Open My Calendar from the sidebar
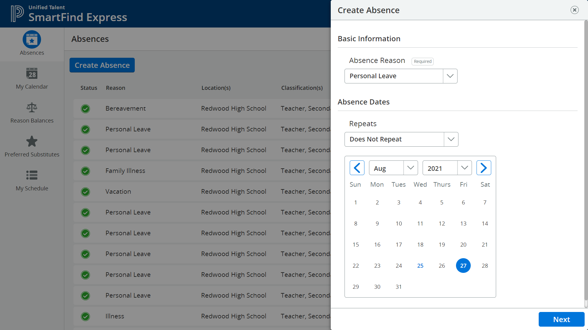The image size is (588, 330). click(32, 78)
